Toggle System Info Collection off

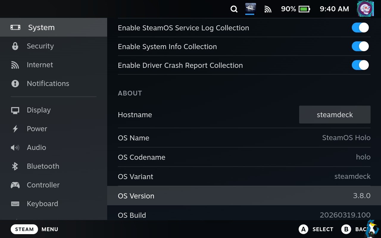(x=360, y=46)
